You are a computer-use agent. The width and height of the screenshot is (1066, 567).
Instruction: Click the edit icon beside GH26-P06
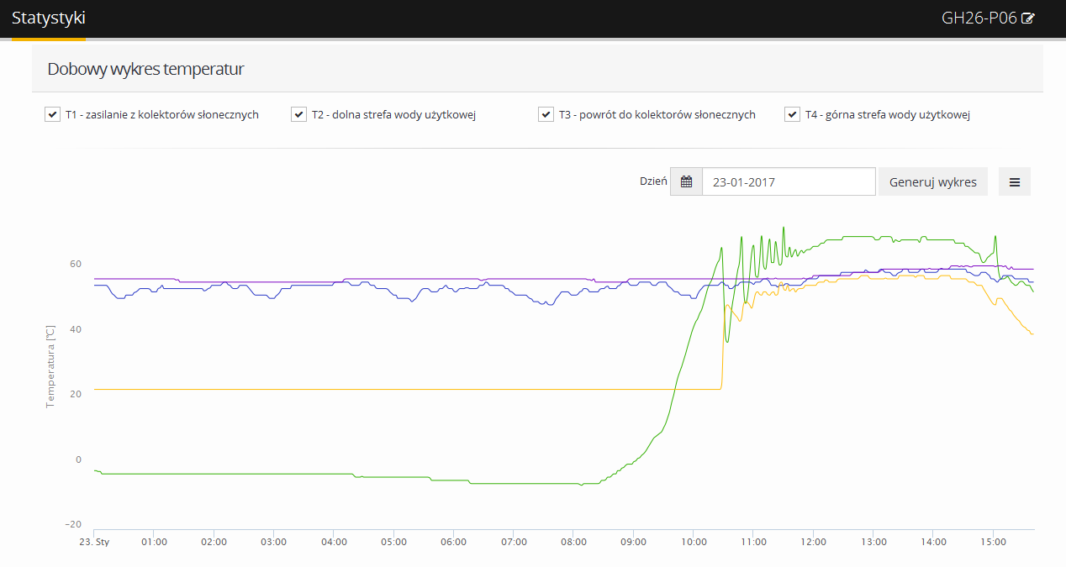(1028, 18)
